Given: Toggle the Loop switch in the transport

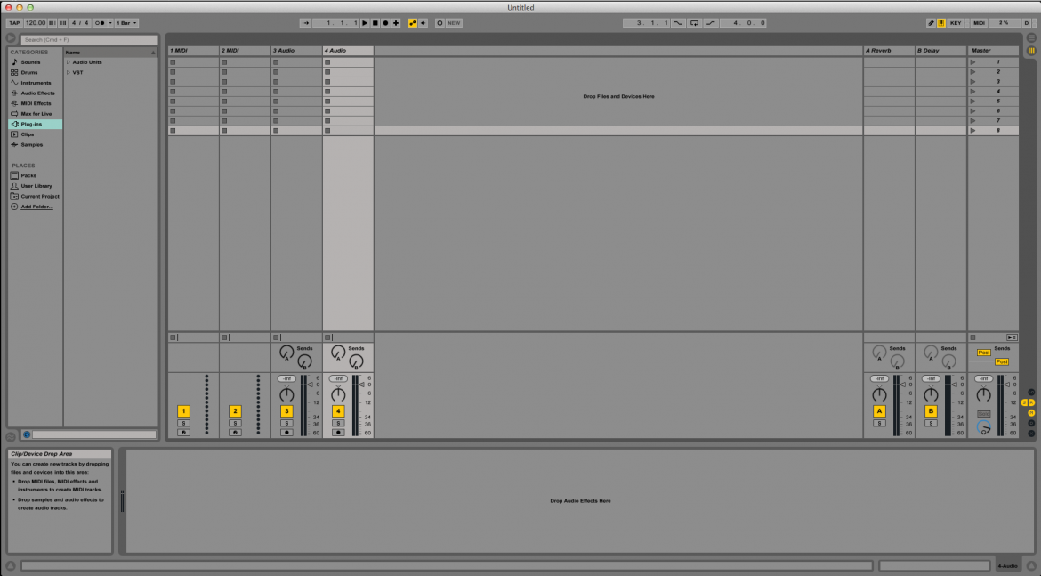Looking at the screenshot, I should point(695,22).
